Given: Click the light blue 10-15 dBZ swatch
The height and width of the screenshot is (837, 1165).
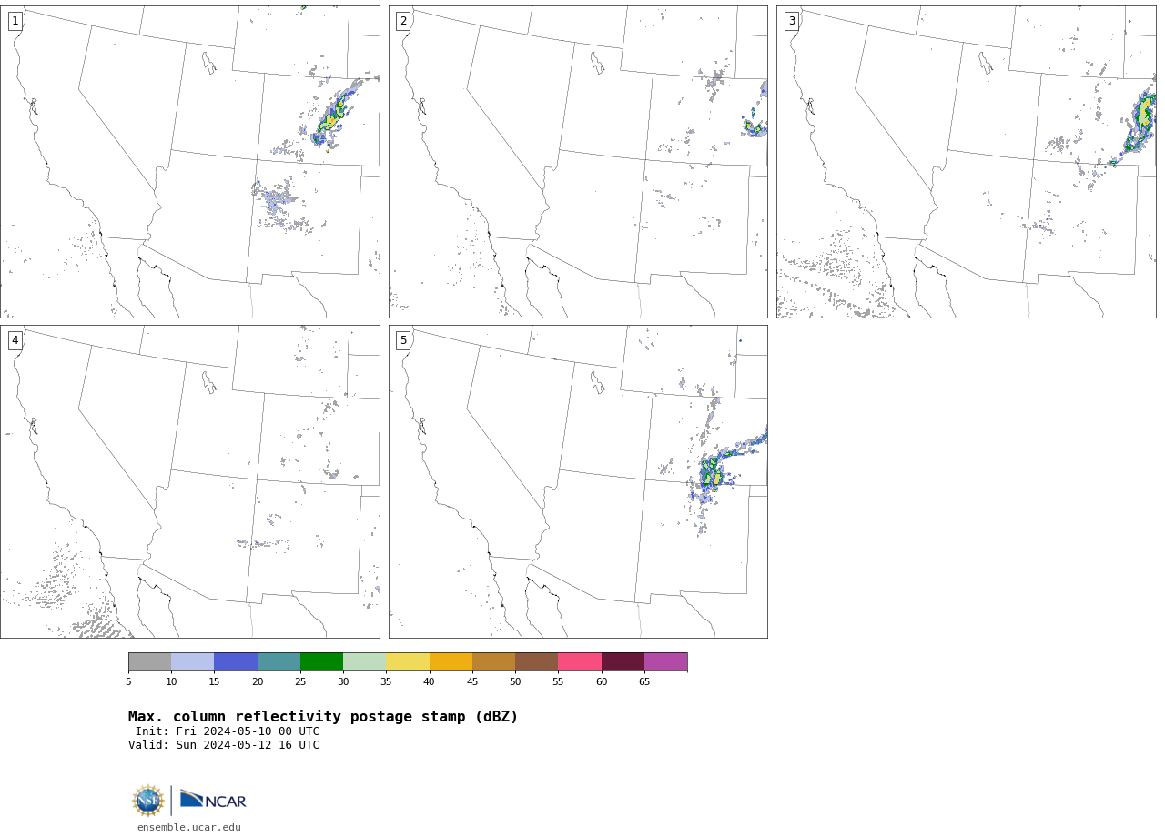Looking at the screenshot, I should (x=193, y=661).
